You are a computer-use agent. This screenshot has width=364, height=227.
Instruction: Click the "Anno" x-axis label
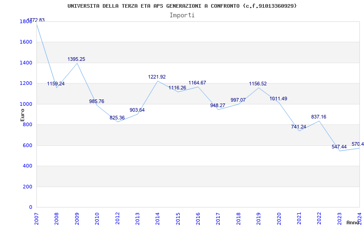353,222
